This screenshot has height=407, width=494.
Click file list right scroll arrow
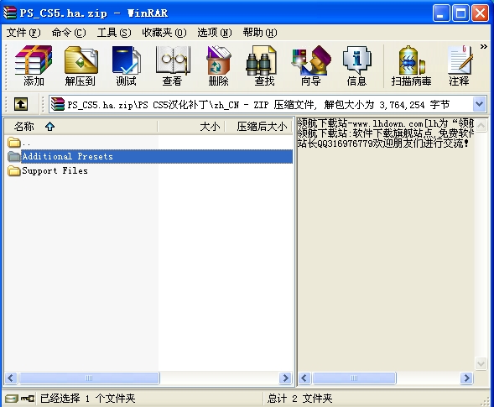point(285,378)
